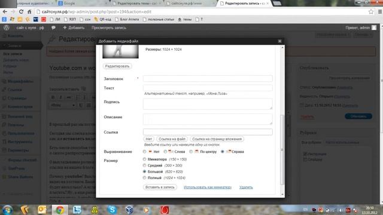This screenshot has width=383, height=215.
Task: Select alignment Нет radio button
Action: (145, 152)
